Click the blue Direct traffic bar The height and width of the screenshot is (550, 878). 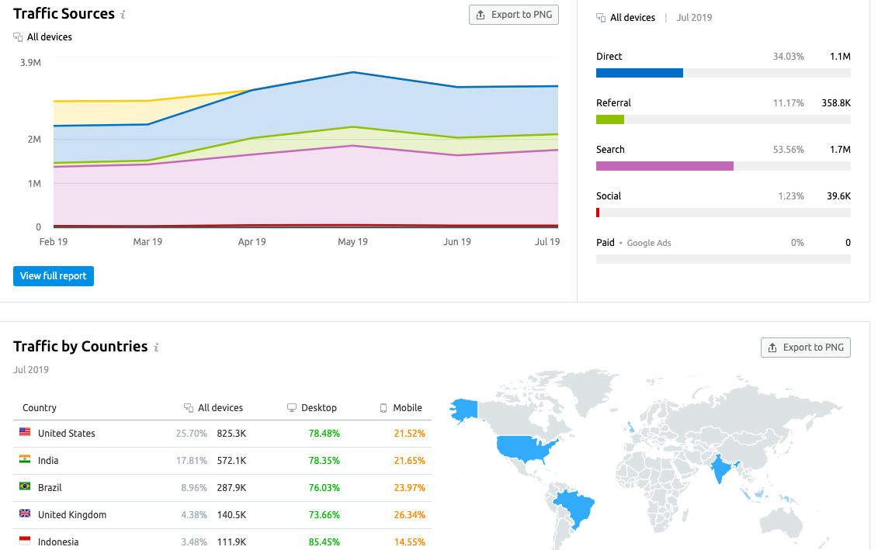[x=639, y=73]
